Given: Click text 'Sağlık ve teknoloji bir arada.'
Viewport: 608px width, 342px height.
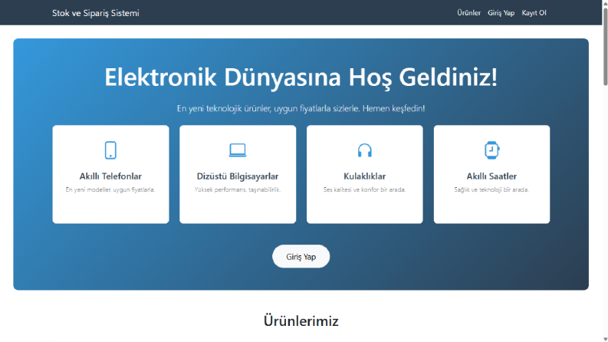Looking at the screenshot, I should pyautogui.click(x=491, y=189).
